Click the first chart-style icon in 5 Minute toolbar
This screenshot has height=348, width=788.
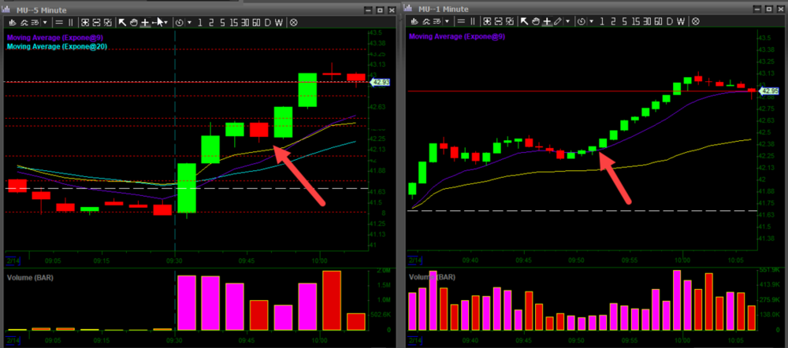point(13,23)
